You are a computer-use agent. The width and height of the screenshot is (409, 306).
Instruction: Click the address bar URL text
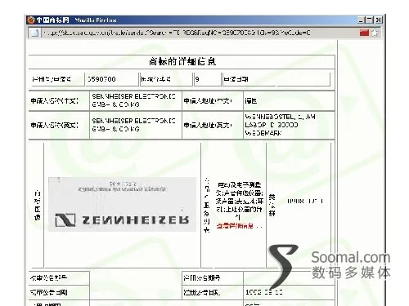[x=178, y=33]
